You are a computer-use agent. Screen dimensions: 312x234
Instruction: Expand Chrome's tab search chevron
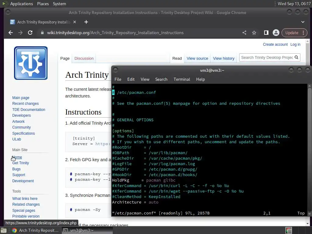click(x=303, y=22)
